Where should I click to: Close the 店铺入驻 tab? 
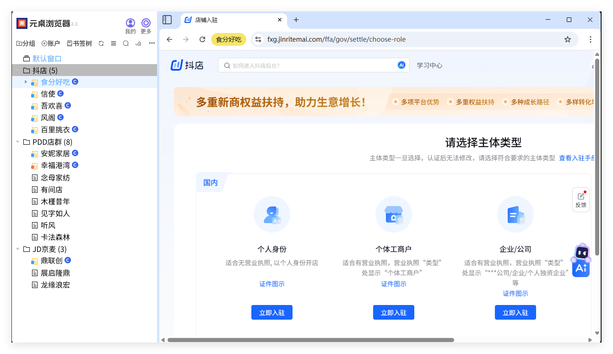(x=280, y=20)
